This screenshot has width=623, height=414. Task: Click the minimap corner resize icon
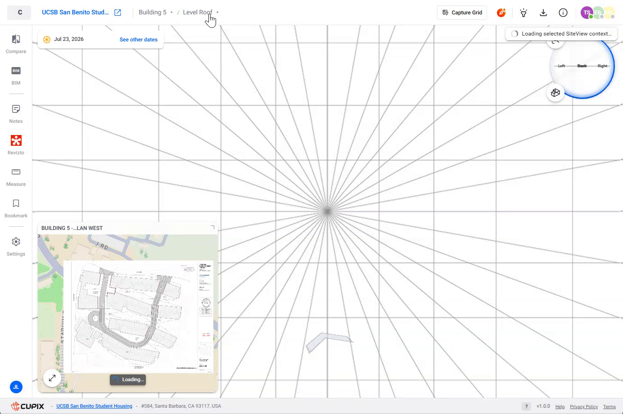click(x=212, y=227)
